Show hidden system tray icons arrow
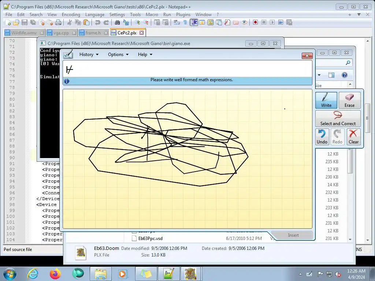 (x=300, y=274)
